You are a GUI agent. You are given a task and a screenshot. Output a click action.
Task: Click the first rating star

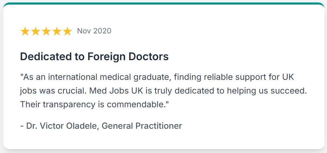tap(25, 31)
